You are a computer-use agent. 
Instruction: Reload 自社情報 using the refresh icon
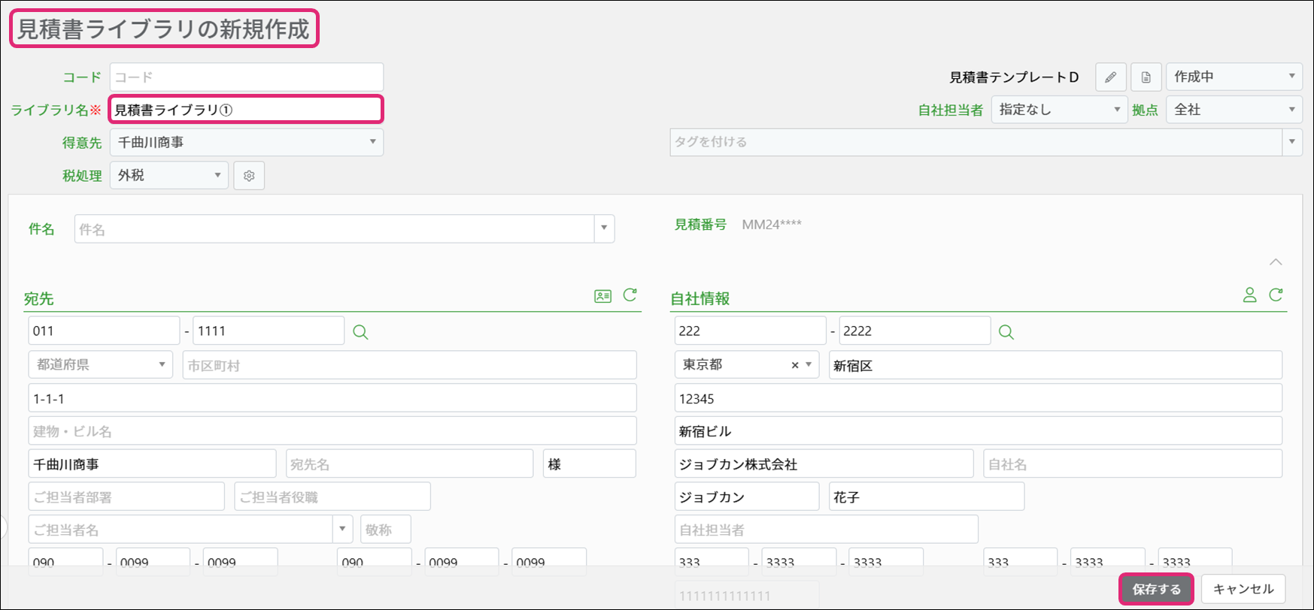[1276, 295]
